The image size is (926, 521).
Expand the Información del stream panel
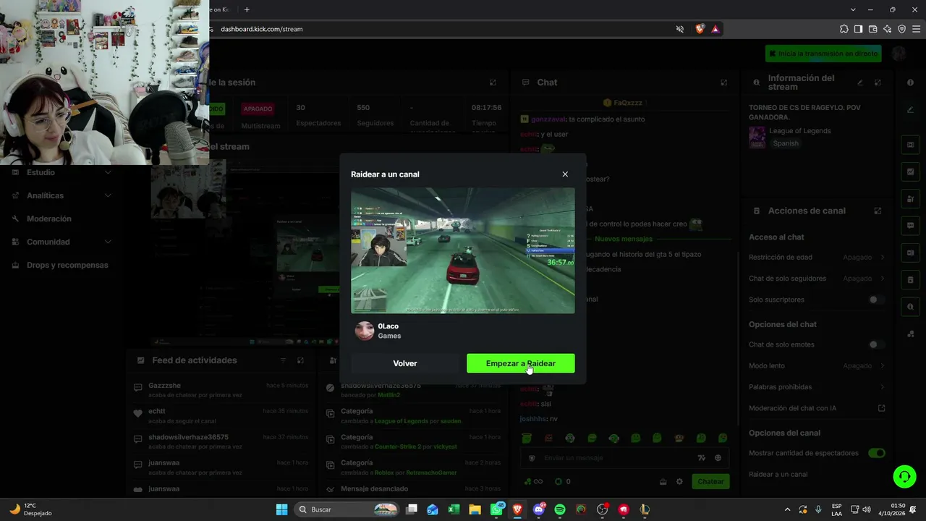878,82
